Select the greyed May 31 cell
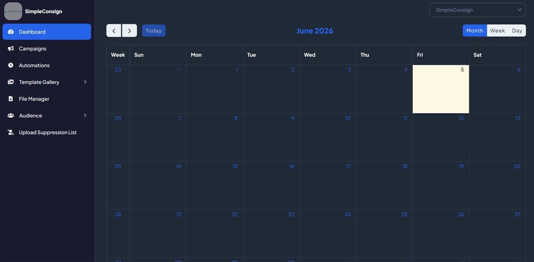 pyautogui.click(x=158, y=89)
